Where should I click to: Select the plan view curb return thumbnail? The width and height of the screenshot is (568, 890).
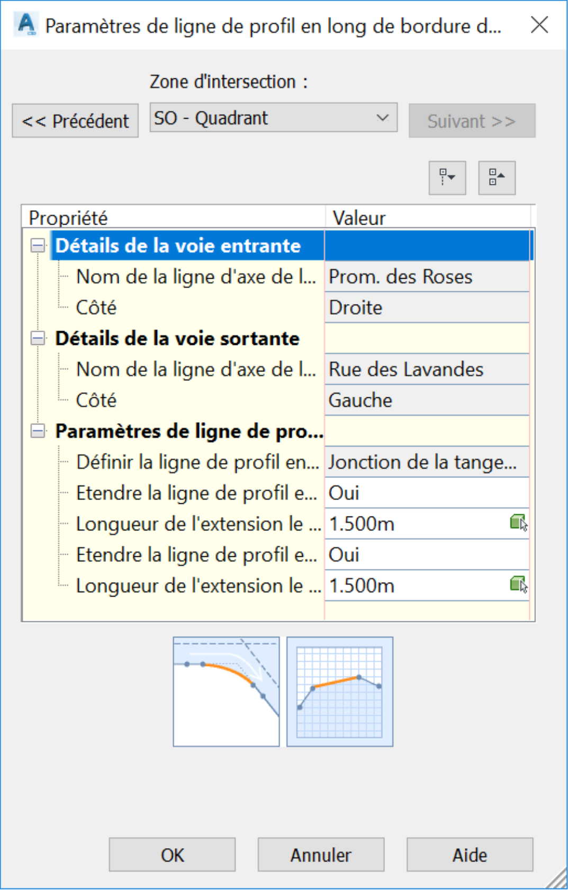point(226,691)
